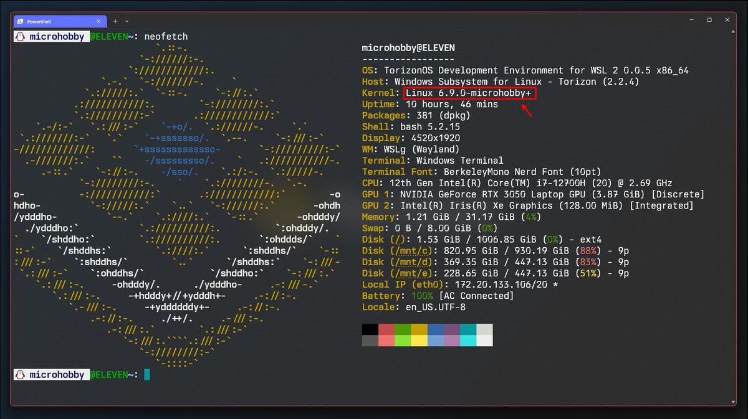Click the blue 'sssssssssssso' logo center of the ASCII art
Image resolution: width=748 pixels, height=419 pixels.
point(178,149)
